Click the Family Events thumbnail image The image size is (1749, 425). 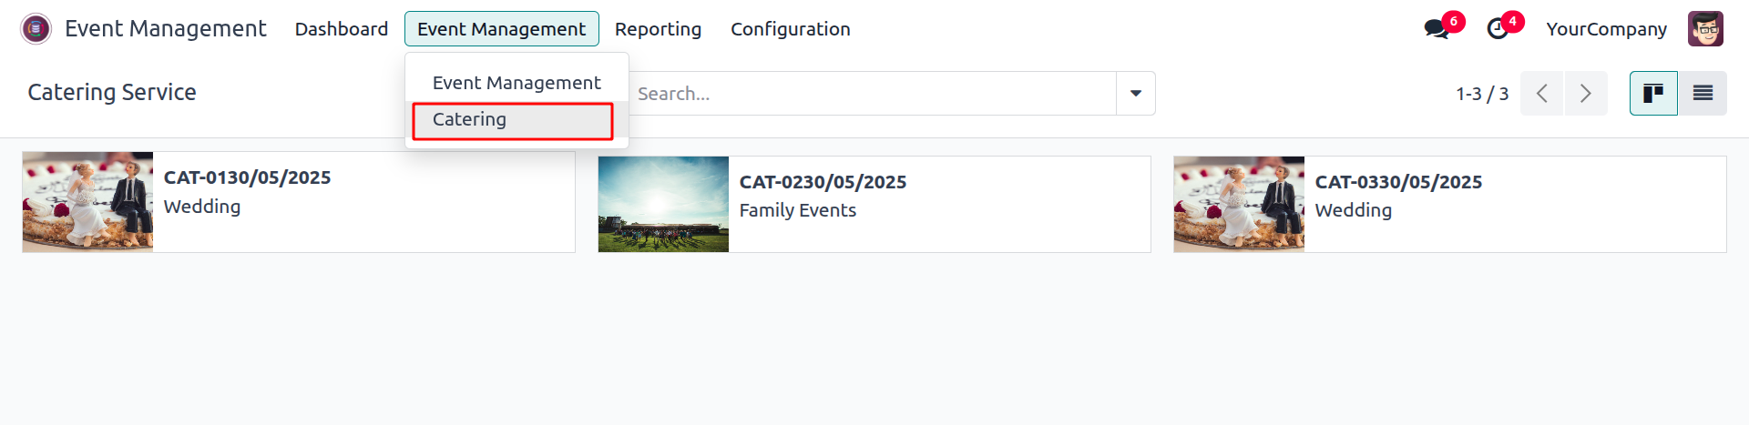663,204
